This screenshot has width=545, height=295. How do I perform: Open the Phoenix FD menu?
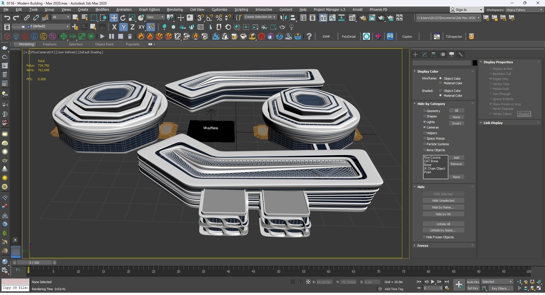378,10
